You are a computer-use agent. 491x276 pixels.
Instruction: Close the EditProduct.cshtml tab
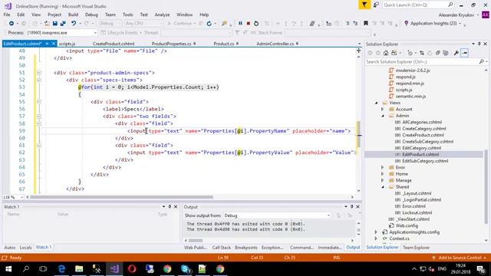click(54, 44)
